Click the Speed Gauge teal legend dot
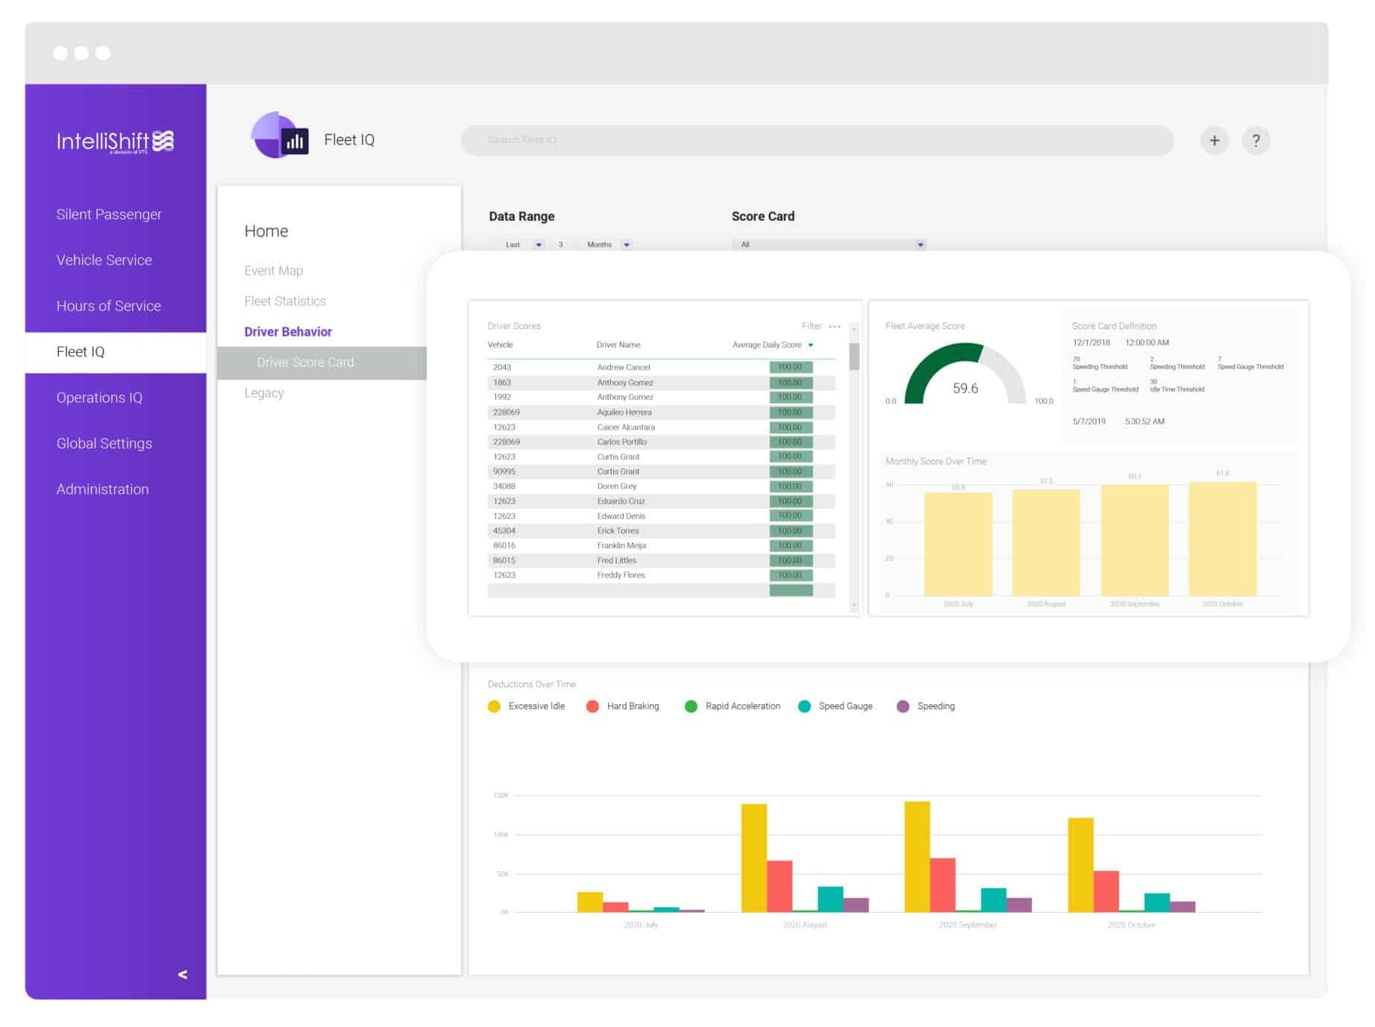This screenshot has height=1027, width=1375. tap(805, 706)
